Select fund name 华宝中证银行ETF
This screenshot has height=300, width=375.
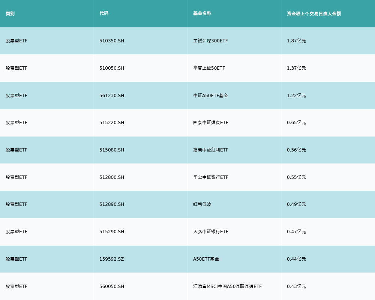[x=211, y=177]
